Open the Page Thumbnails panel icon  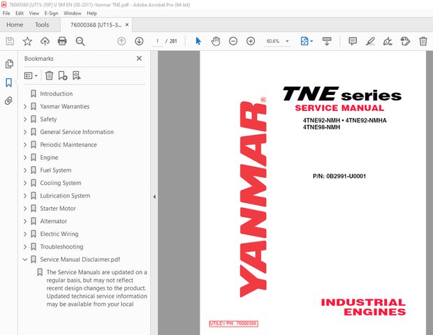click(x=9, y=64)
